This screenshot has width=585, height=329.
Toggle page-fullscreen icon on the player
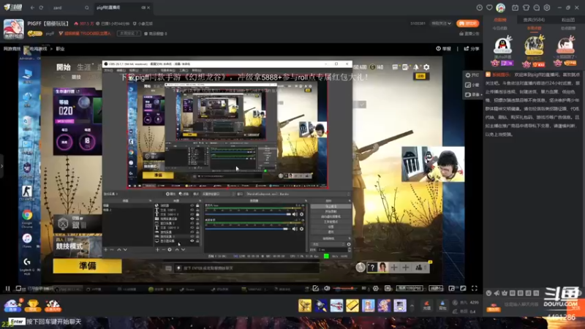(463, 288)
